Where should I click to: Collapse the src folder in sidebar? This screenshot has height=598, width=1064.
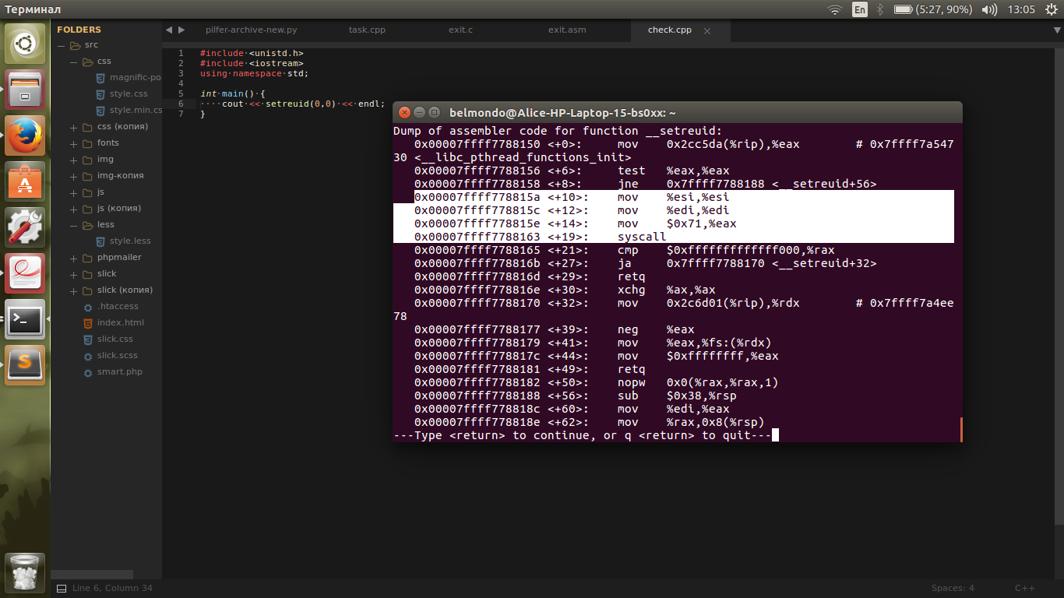coord(61,44)
